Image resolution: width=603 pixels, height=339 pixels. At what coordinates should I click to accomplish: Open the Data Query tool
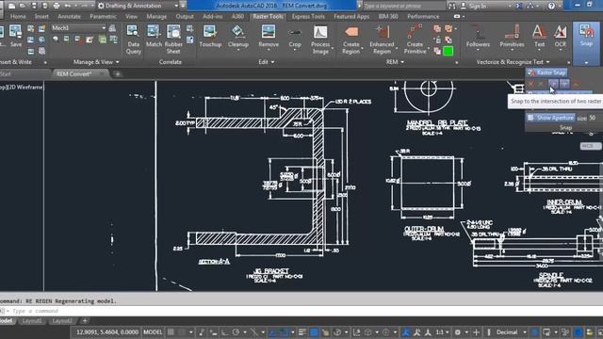(133, 40)
